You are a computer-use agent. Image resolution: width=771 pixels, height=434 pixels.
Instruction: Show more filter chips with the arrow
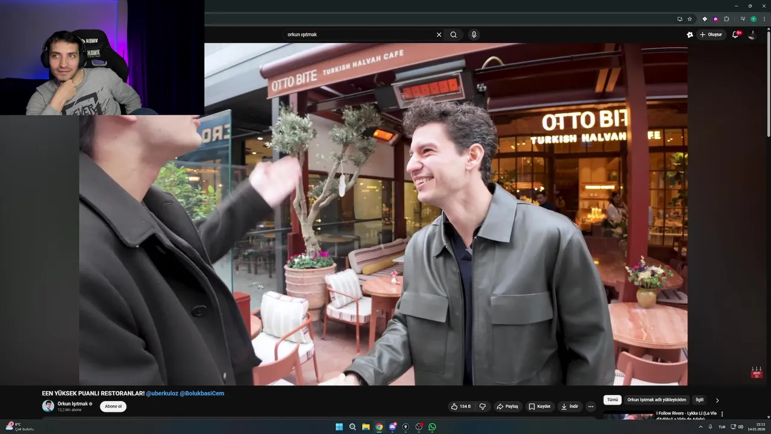click(717, 400)
